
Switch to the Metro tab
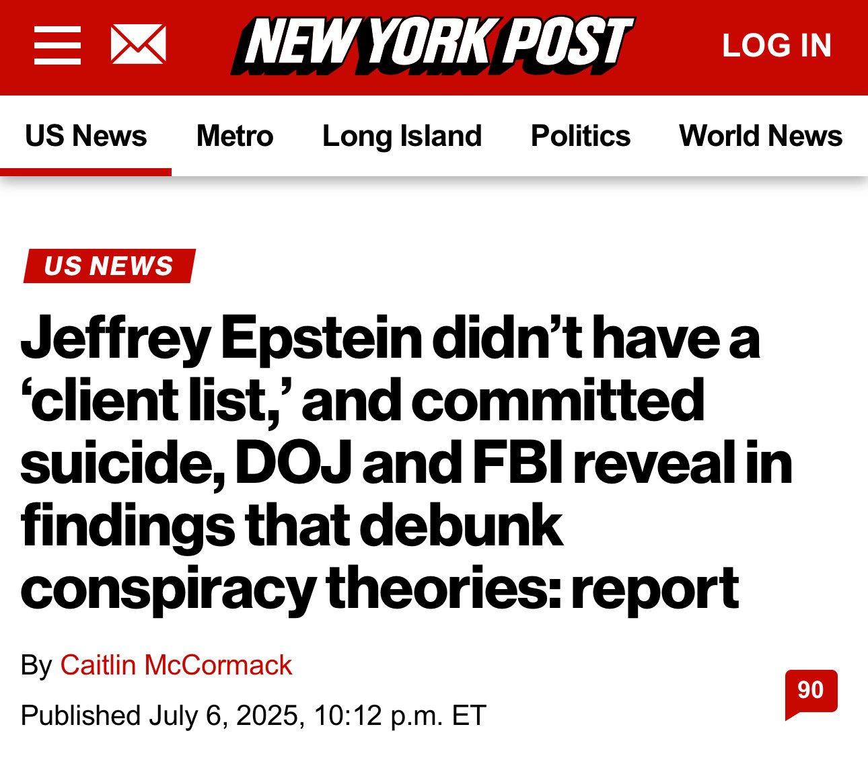pyautogui.click(x=235, y=136)
